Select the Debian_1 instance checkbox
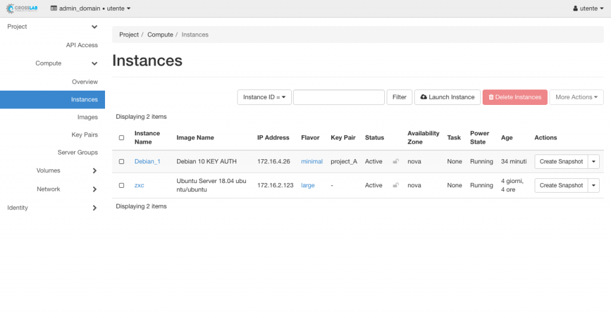611x328 pixels. coord(122,162)
